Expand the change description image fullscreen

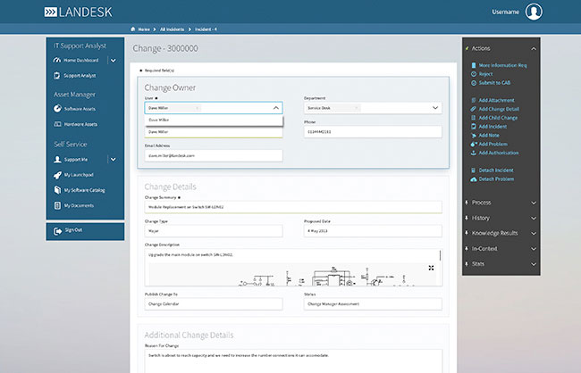coord(431,268)
